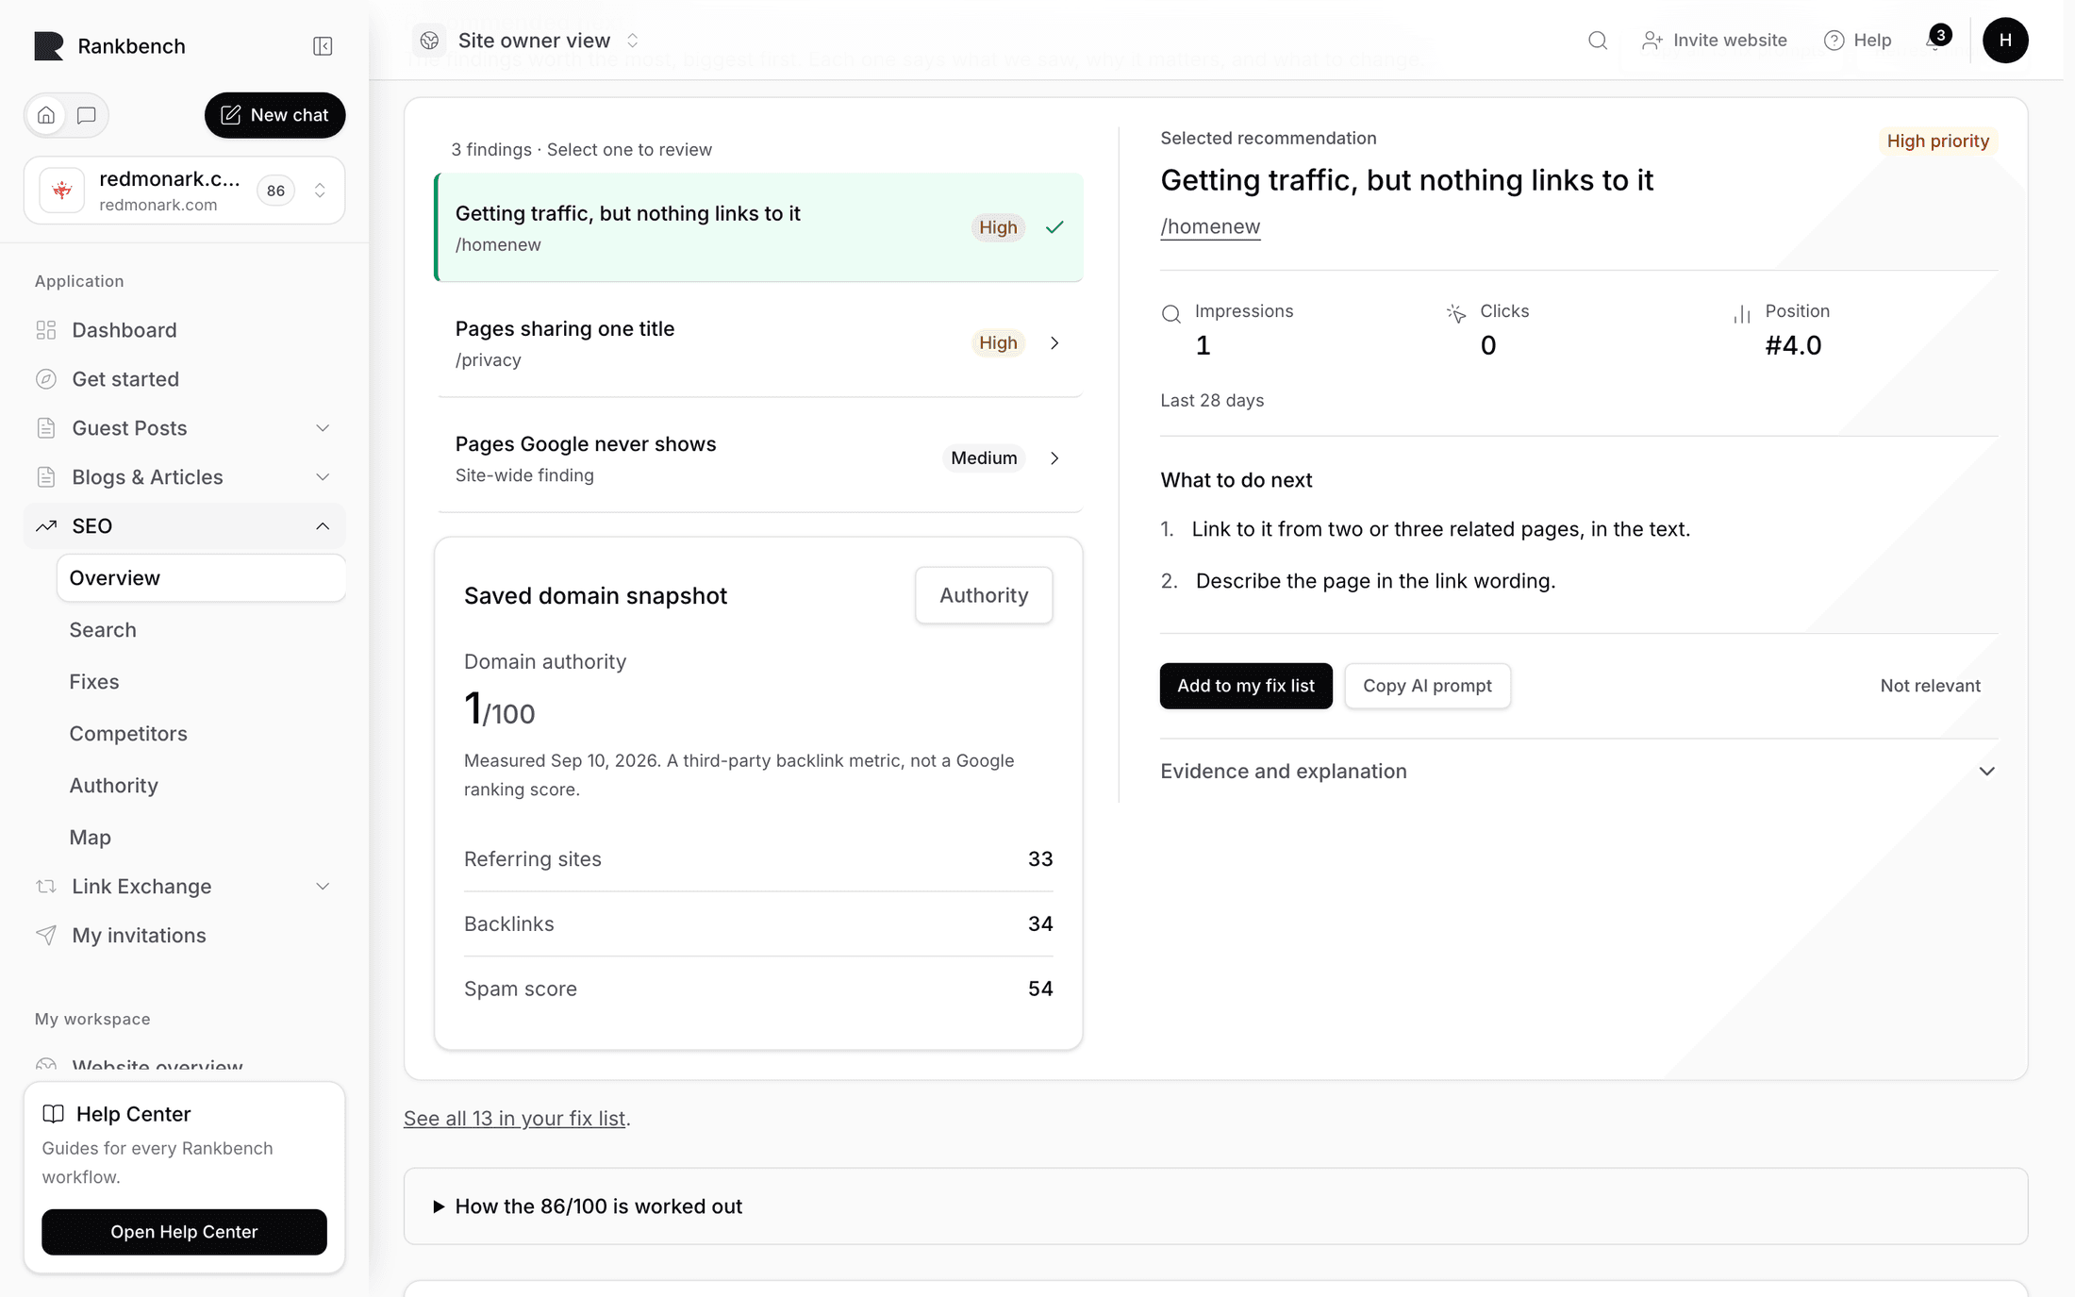The width and height of the screenshot is (2075, 1297).
Task: Open the Overview SEO submenu item
Action: pyautogui.click(x=201, y=578)
